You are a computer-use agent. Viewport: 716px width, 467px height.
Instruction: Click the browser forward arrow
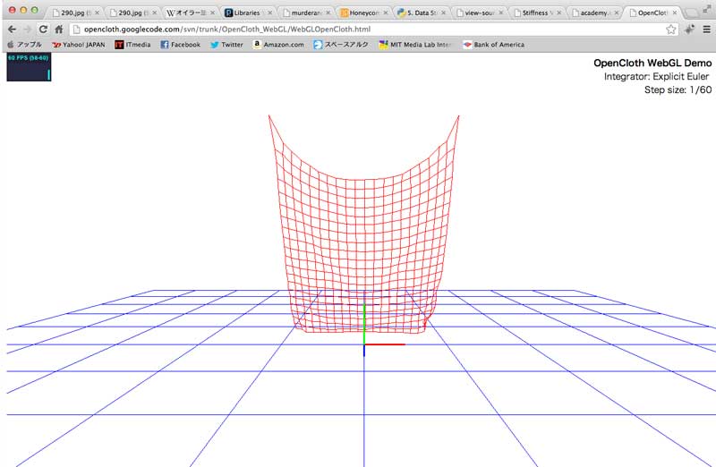pyautogui.click(x=27, y=29)
